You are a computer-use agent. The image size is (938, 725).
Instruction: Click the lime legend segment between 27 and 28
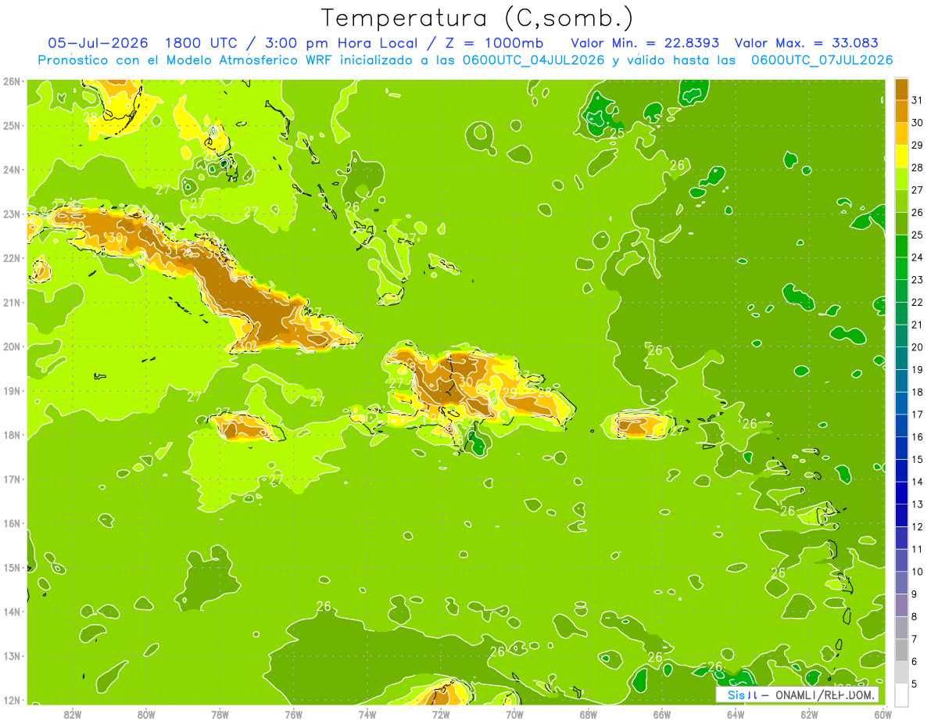900,178
